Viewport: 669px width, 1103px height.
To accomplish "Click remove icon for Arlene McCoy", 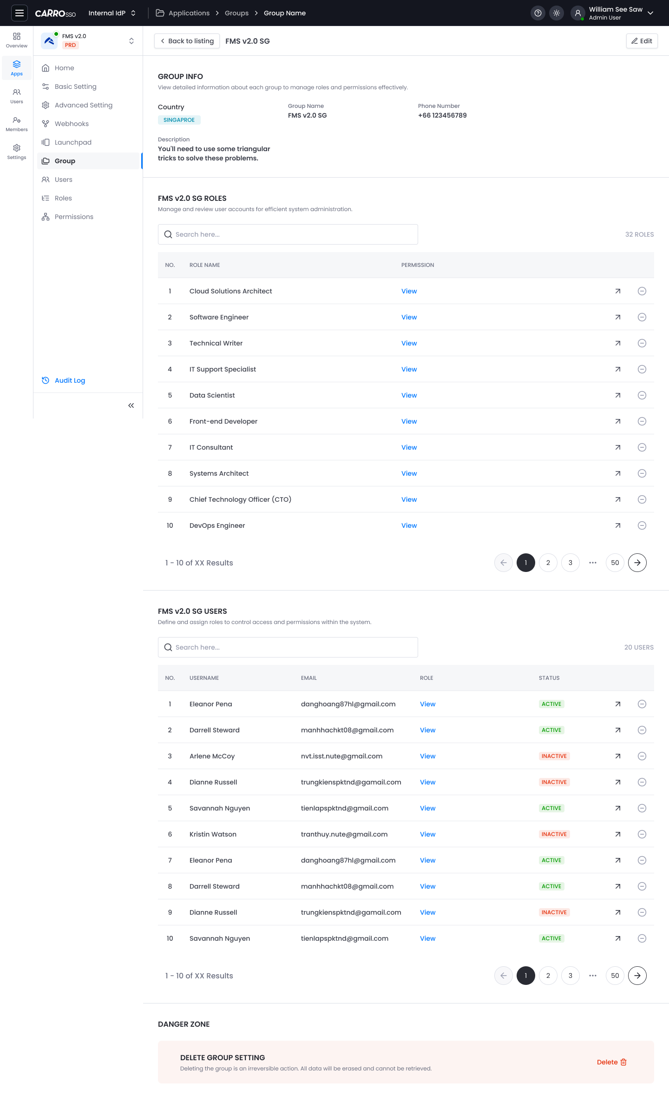I will [642, 756].
